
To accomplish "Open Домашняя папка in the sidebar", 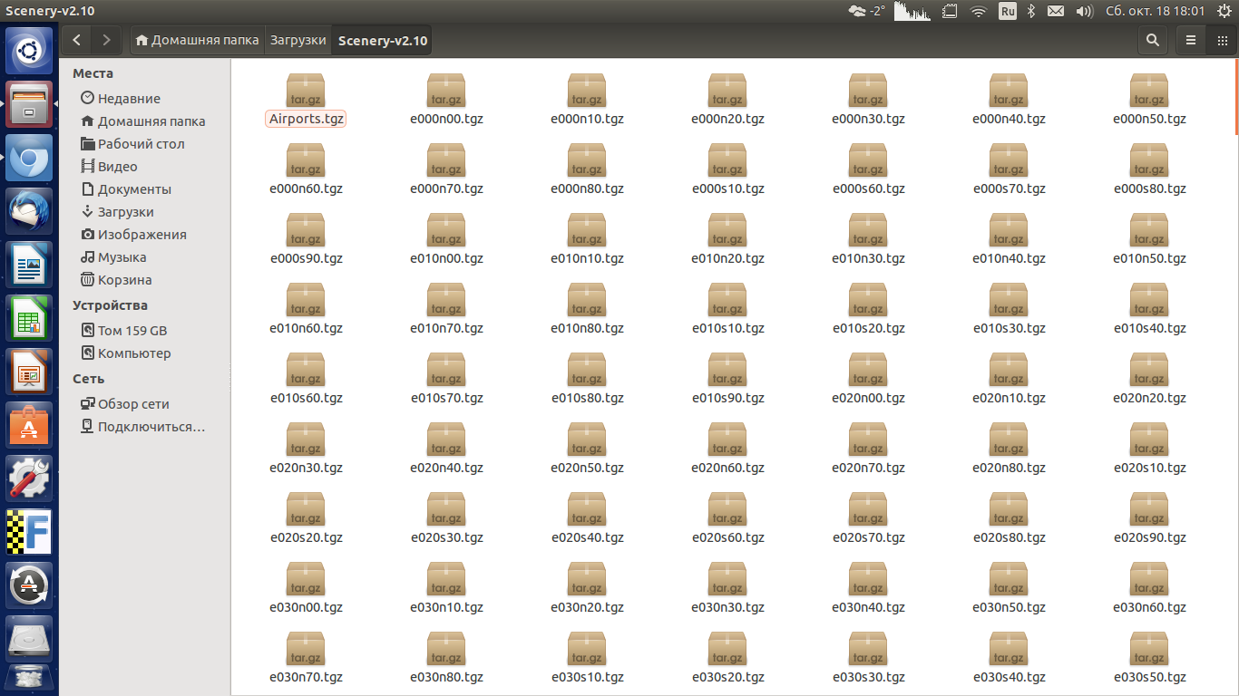I will click(145, 121).
